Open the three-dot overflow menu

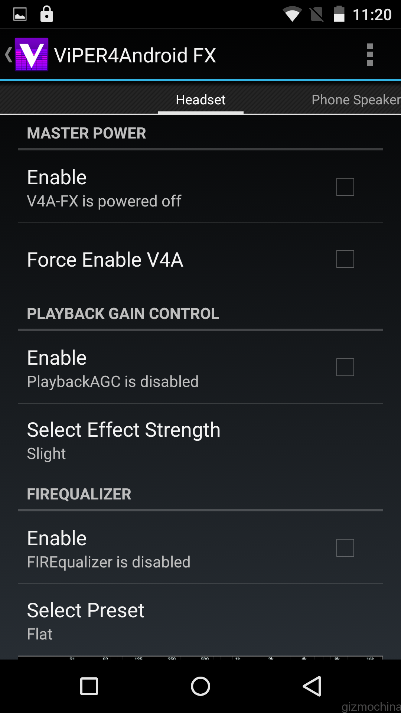point(369,55)
